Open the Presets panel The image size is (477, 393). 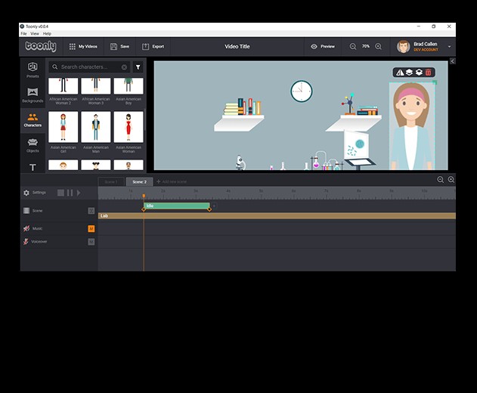tap(33, 70)
